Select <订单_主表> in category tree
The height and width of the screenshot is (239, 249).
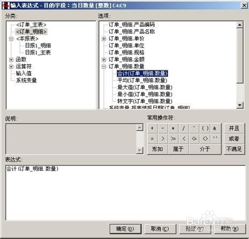coord(31,25)
